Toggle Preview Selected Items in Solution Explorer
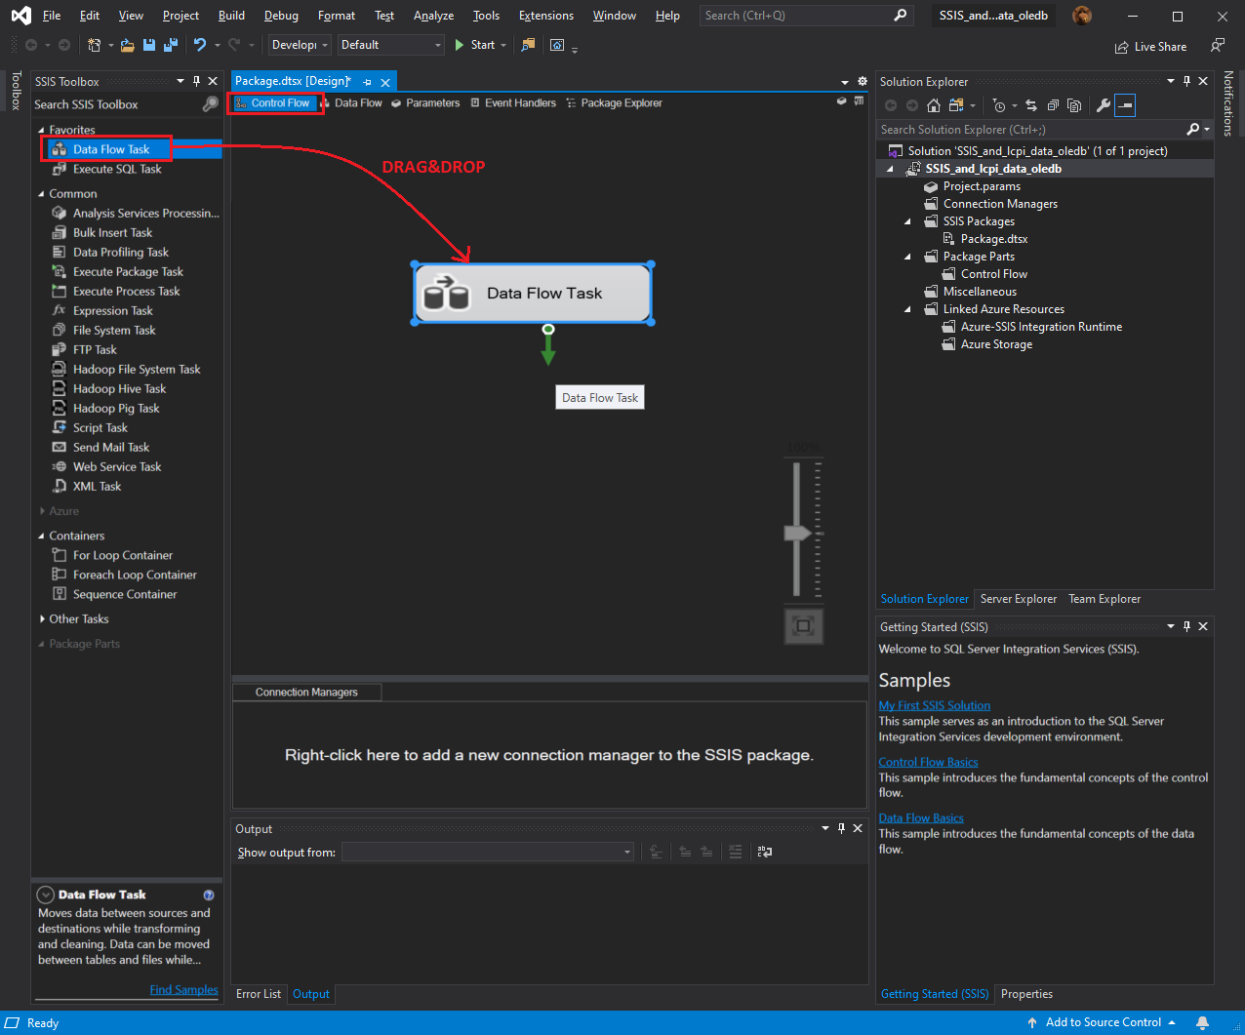This screenshot has width=1245, height=1035. point(1125,105)
